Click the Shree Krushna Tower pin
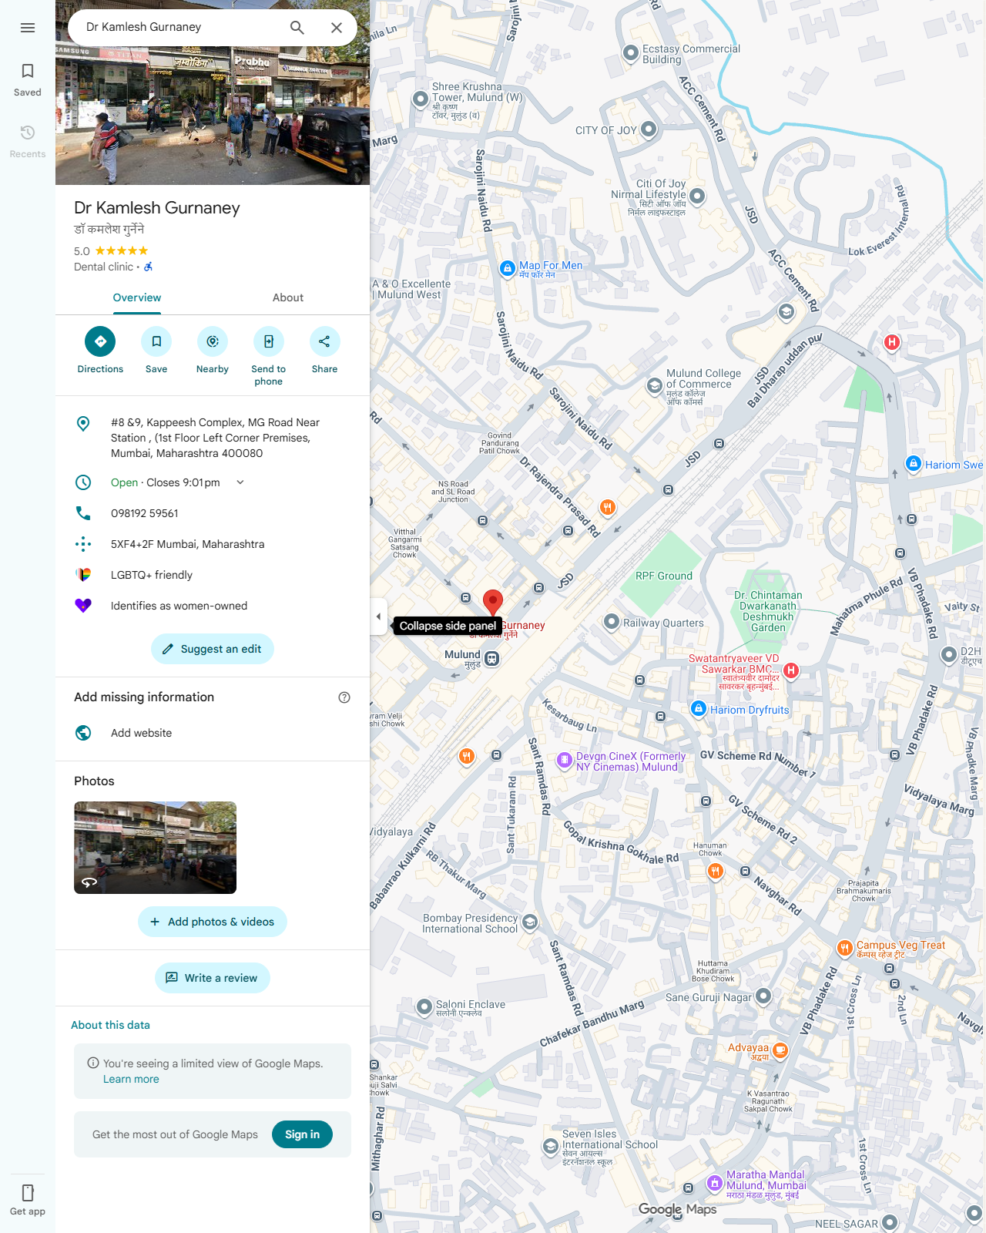Image resolution: width=986 pixels, height=1233 pixels. pos(421,99)
